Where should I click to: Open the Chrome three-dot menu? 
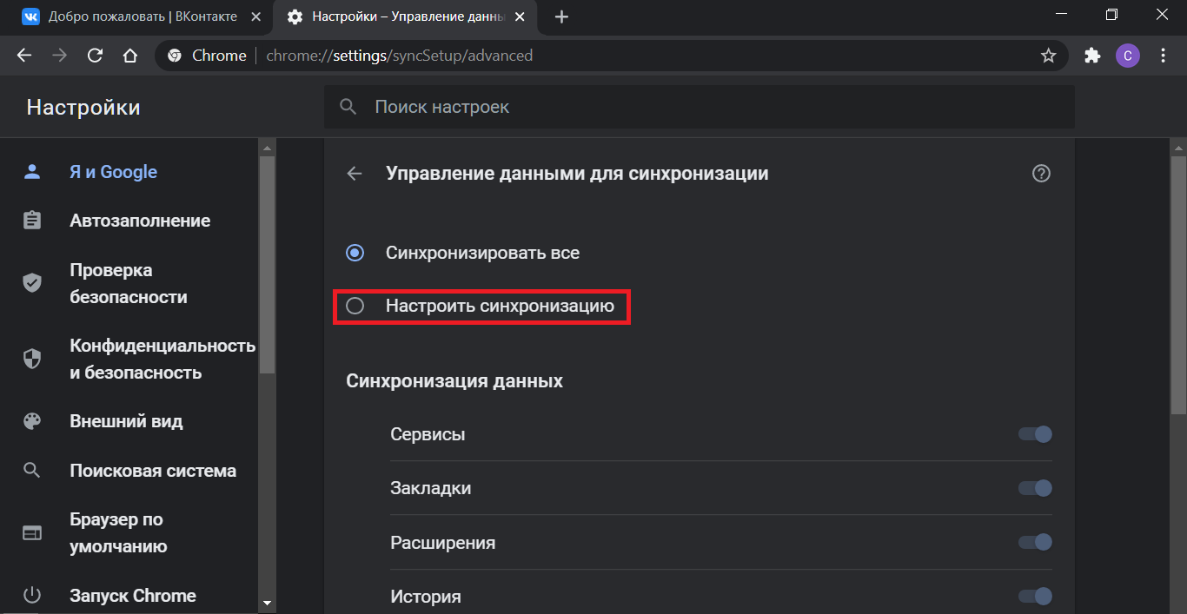tap(1164, 56)
